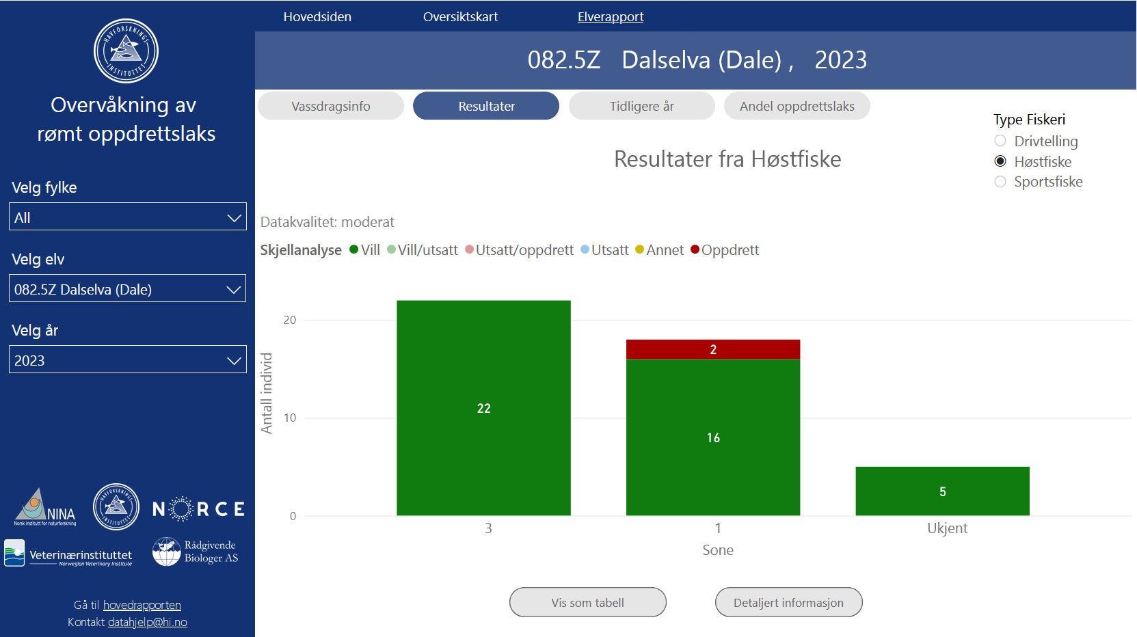Select the Høstfiske radio button
The height and width of the screenshot is (637, 1137).
1000,161
